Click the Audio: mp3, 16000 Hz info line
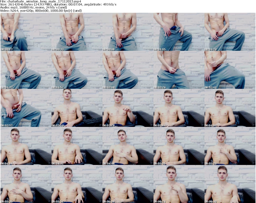Image resolution: width=256 pixels, height=203 pixels. (x=33, y=8)
